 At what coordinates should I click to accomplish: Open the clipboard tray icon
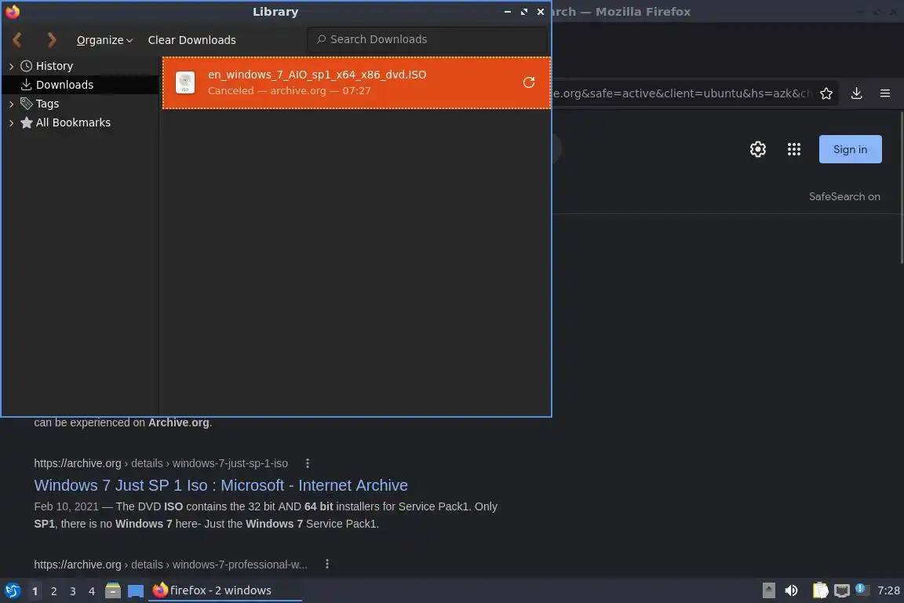pos(820,590)
